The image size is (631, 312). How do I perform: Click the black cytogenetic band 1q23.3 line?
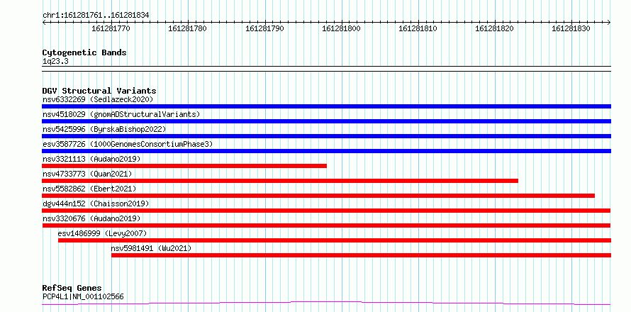tap(326, 69)
